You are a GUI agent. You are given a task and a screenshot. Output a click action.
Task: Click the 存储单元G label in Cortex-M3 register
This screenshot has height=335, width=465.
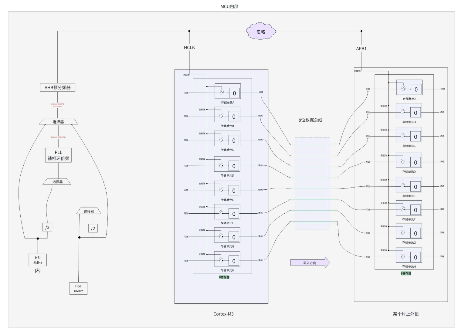coord(227,246)
